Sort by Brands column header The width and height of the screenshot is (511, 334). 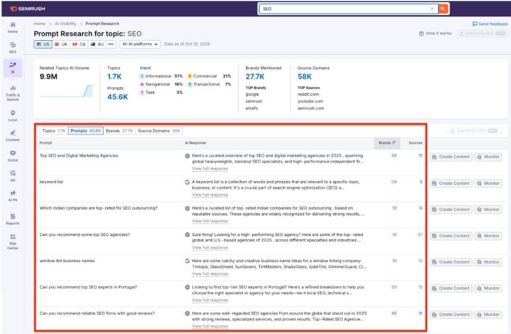pyautogui.click(x=387, y=143)
